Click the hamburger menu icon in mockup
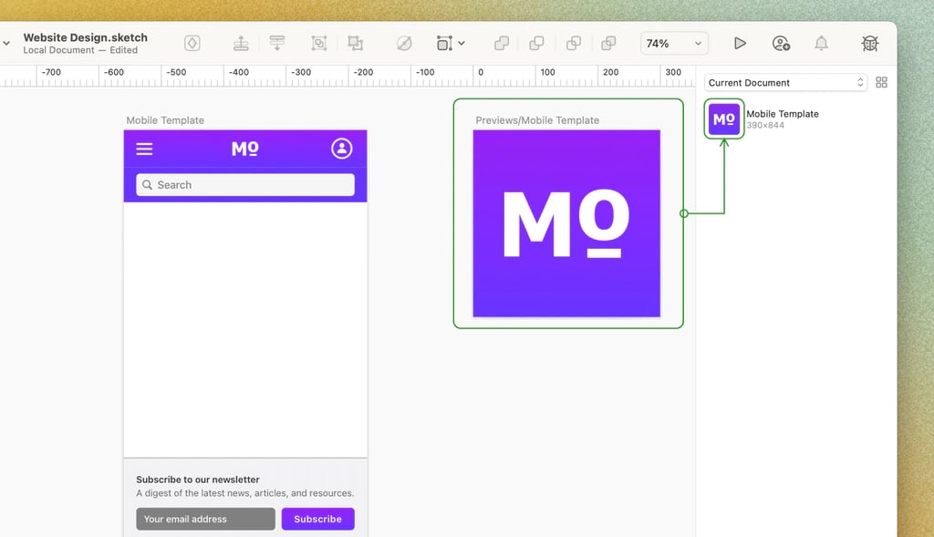Viewport: 934px width, 537px height. (144, 149)
